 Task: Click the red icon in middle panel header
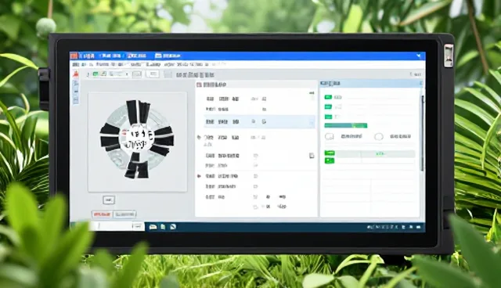click(x=199, y=85)
